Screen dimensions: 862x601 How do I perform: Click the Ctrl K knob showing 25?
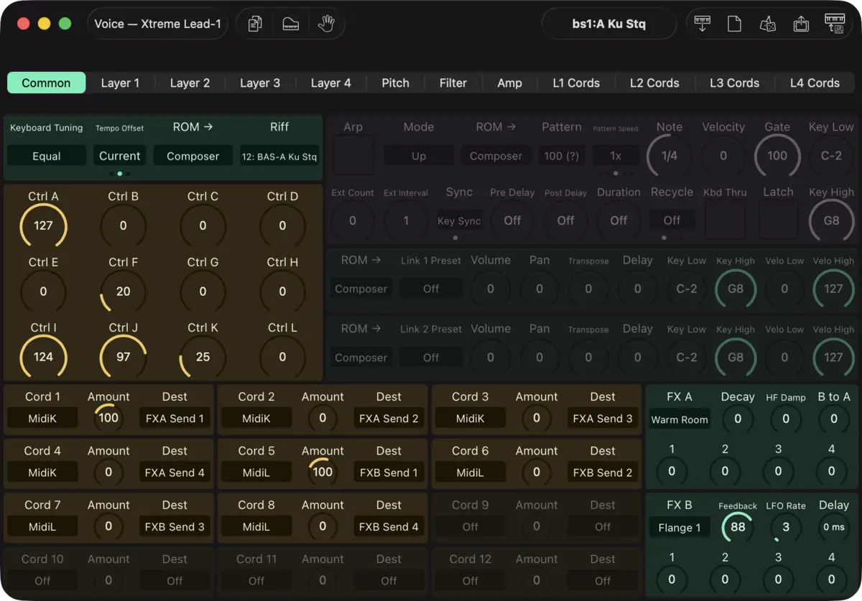[x=203, y=356]
